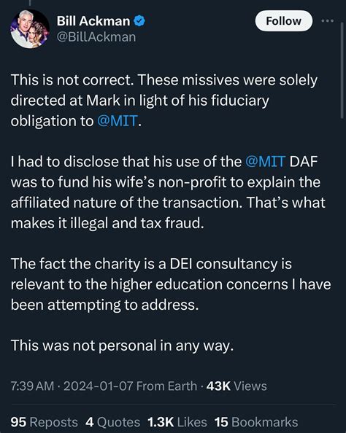Open the 43K Views analytics
The image size is (346, 433).
tap(237, 386)
